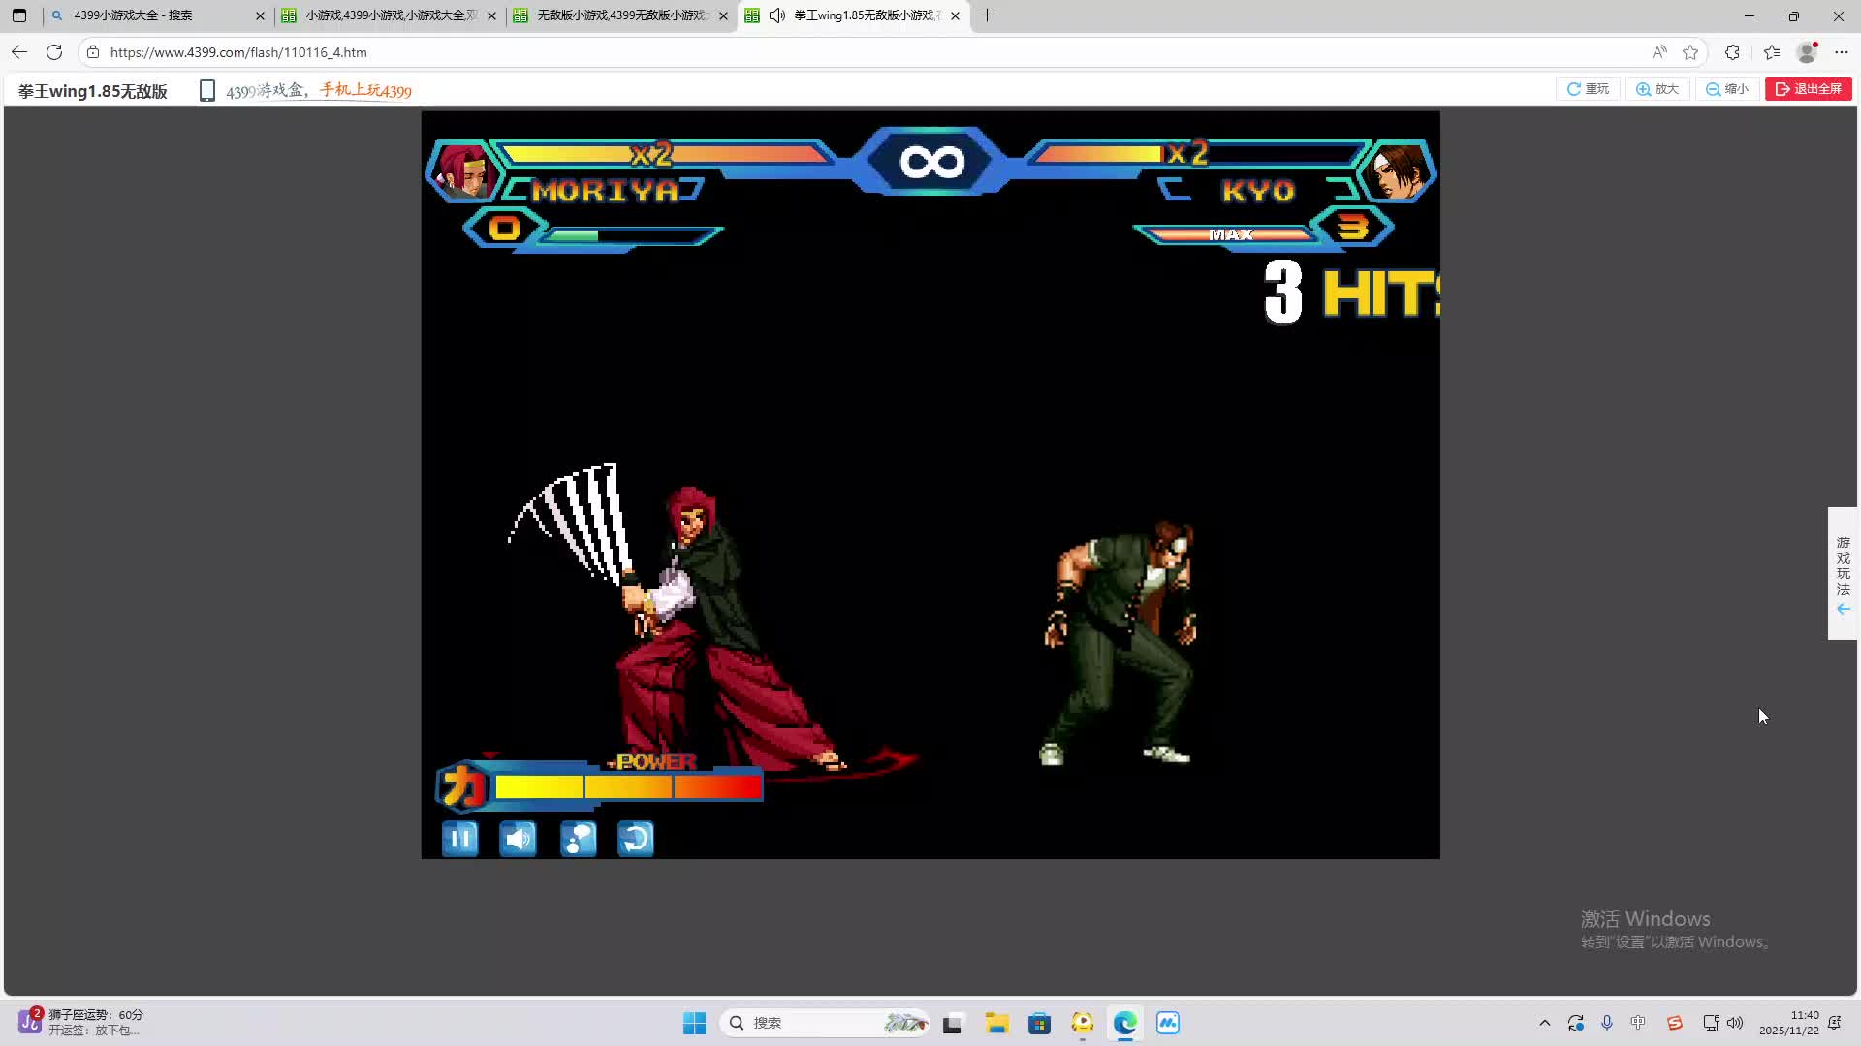Click the 重玩 replay button
Viewport: 1861px width, 1046px height.
point(1588,89)
